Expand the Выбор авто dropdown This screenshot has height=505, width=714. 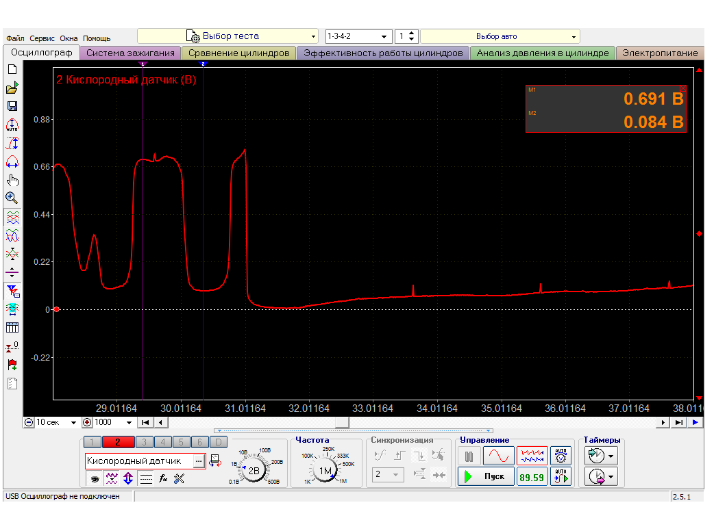pos(500,36)
